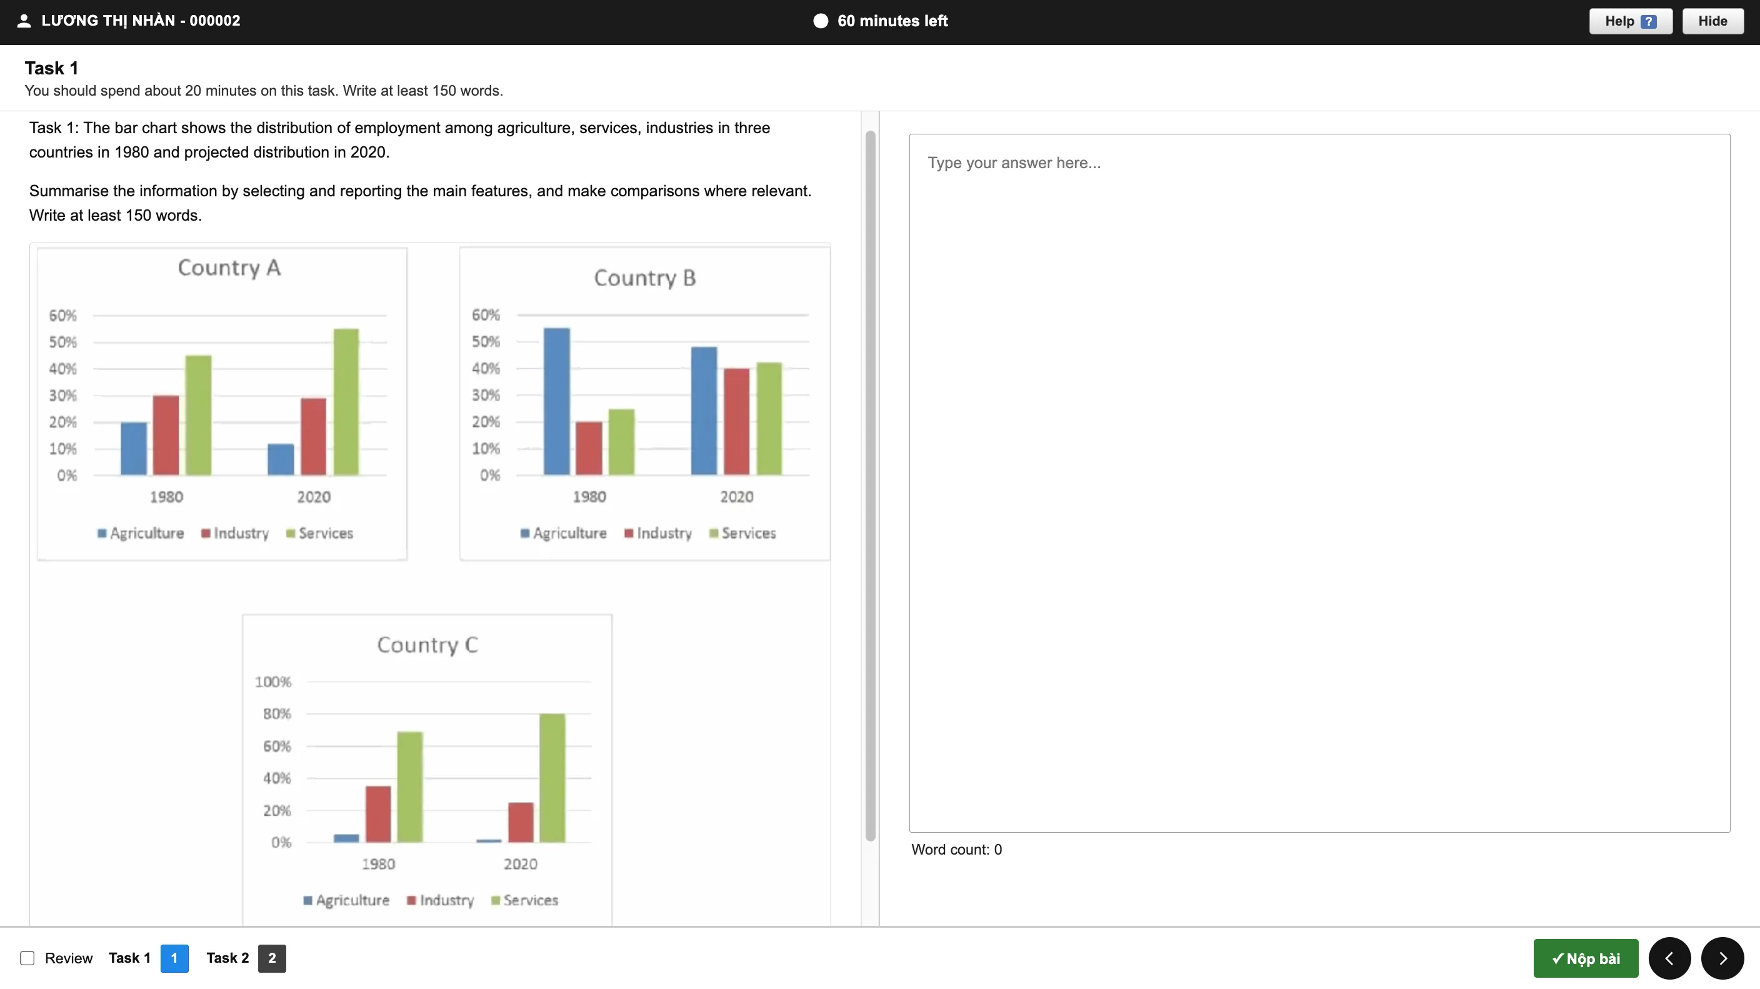Open Task 1 question number 1

click(174, 958)
